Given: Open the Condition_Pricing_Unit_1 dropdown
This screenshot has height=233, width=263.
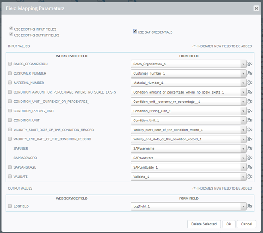Looking at the screenshot, I should (188, 111).
